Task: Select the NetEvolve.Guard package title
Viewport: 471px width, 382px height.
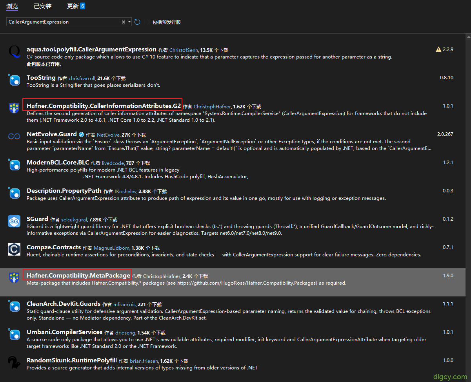Action: 52,134
